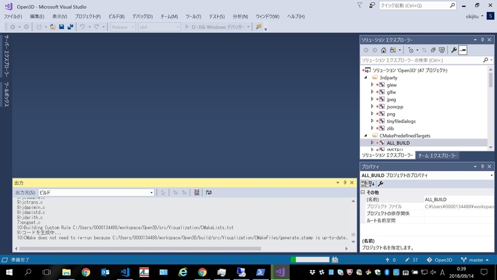Click Solution Explorer search magnifier icon
This screenshot has width=497, height=280.
[x=485, y=60]
